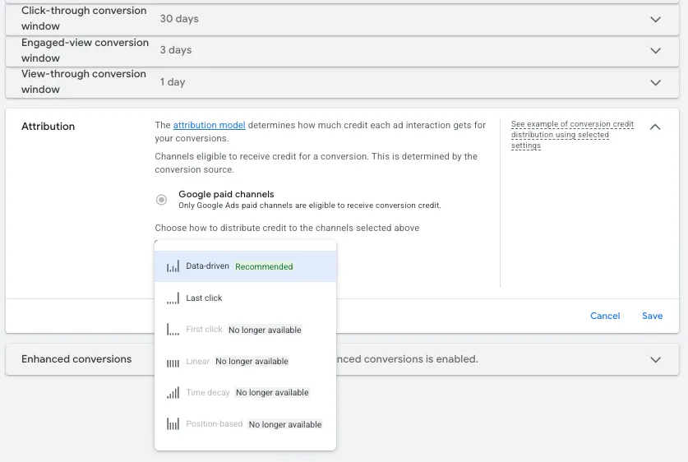The width and height of the screenshot is (688, 462).
Task: Expand the View-through conversion window chevron
Action: [655, 82]
